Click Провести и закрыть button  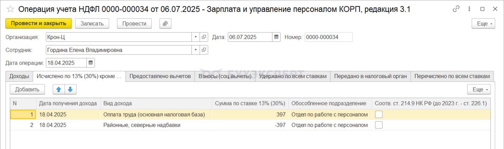[x=38, y=24]
